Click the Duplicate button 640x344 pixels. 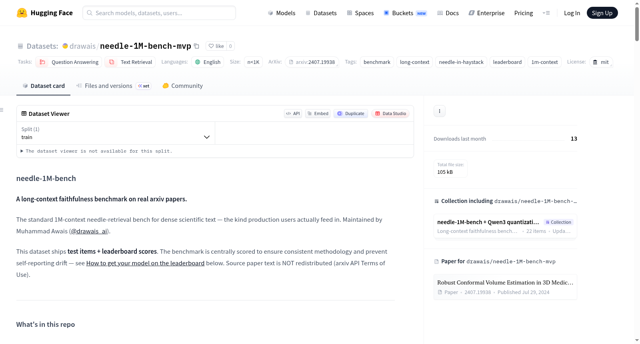point(351,113)
